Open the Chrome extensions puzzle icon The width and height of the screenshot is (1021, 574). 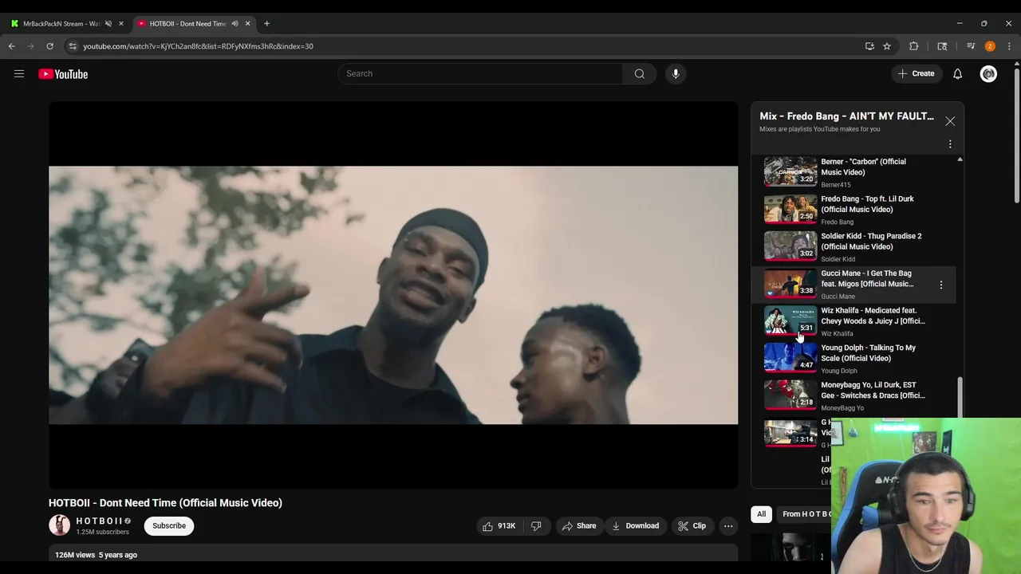coord(914,46)
